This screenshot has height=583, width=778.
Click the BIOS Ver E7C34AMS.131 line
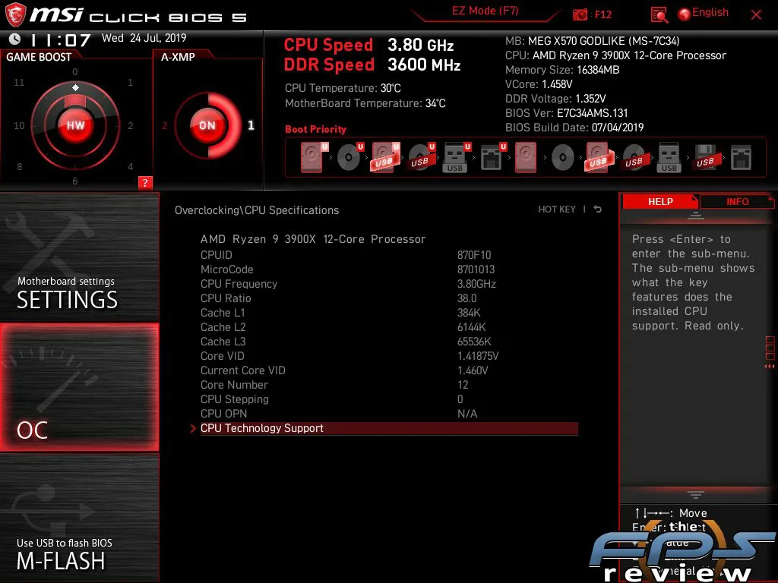coord(566,113)
